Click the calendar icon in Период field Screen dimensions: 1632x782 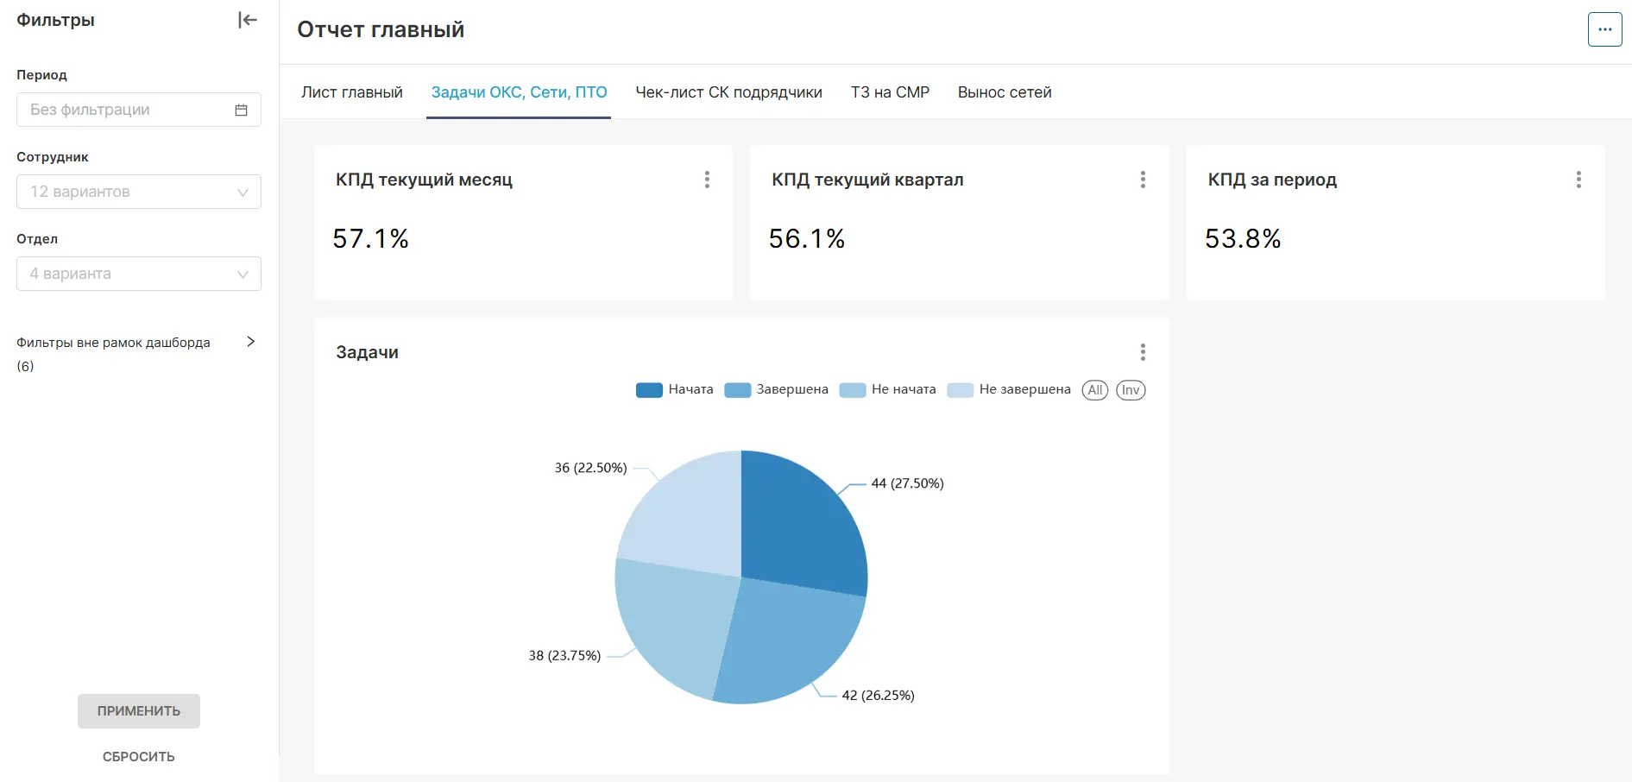(x=242, y=110)
